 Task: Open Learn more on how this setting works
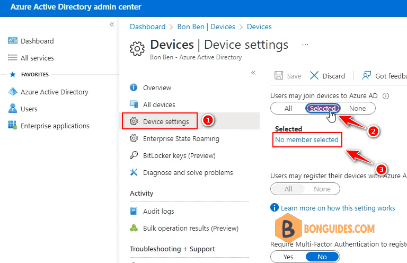(338, 208)
